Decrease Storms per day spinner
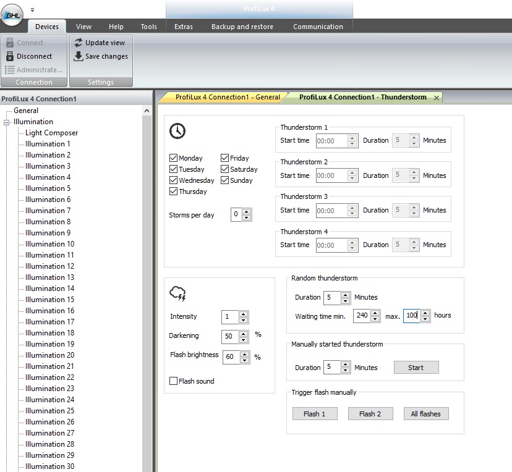This screenshot has width=512, height=472. tap(247, 217)
